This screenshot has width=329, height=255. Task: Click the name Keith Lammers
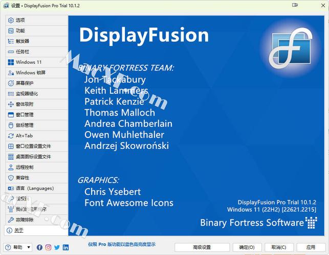tap(116, 91)
